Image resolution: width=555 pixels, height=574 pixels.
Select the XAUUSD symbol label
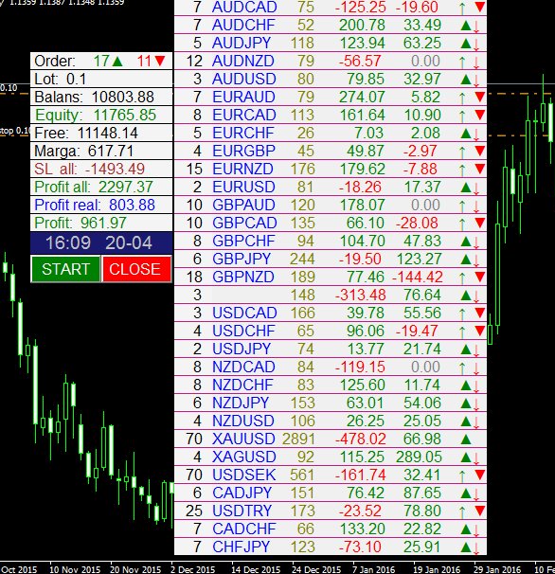tap(243, 439)
